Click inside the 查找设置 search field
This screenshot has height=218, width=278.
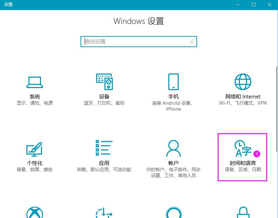132,41
